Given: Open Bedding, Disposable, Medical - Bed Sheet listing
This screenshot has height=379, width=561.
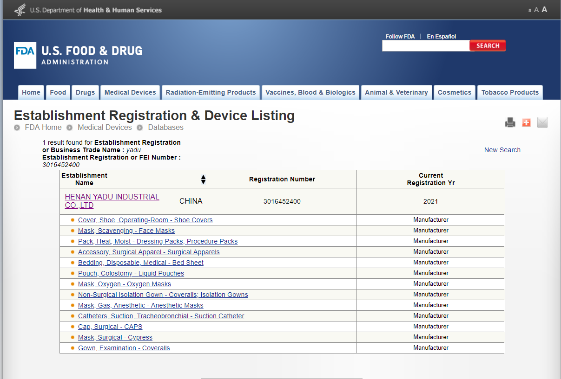Looking at the screenshot, I should (141, 263).
